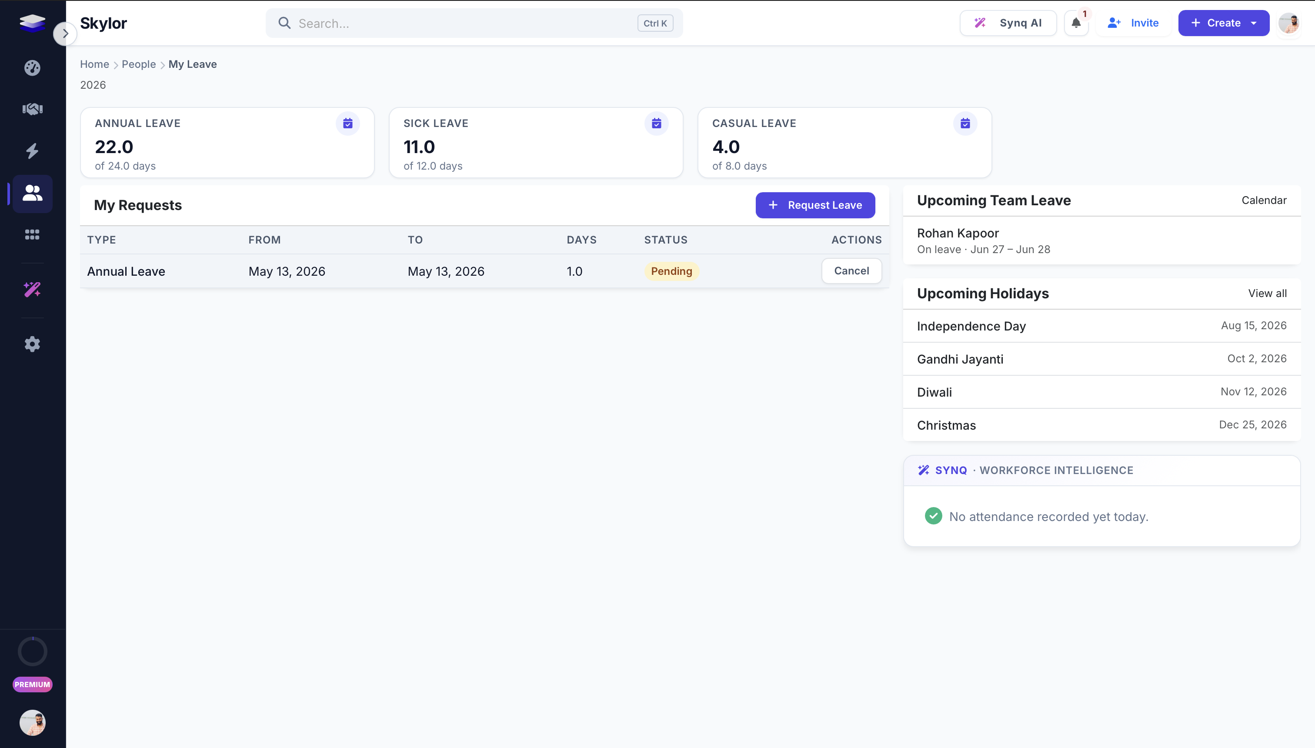Go to Home in the breadcrumb
This screenshot has height=748, width=1315.
94,64
